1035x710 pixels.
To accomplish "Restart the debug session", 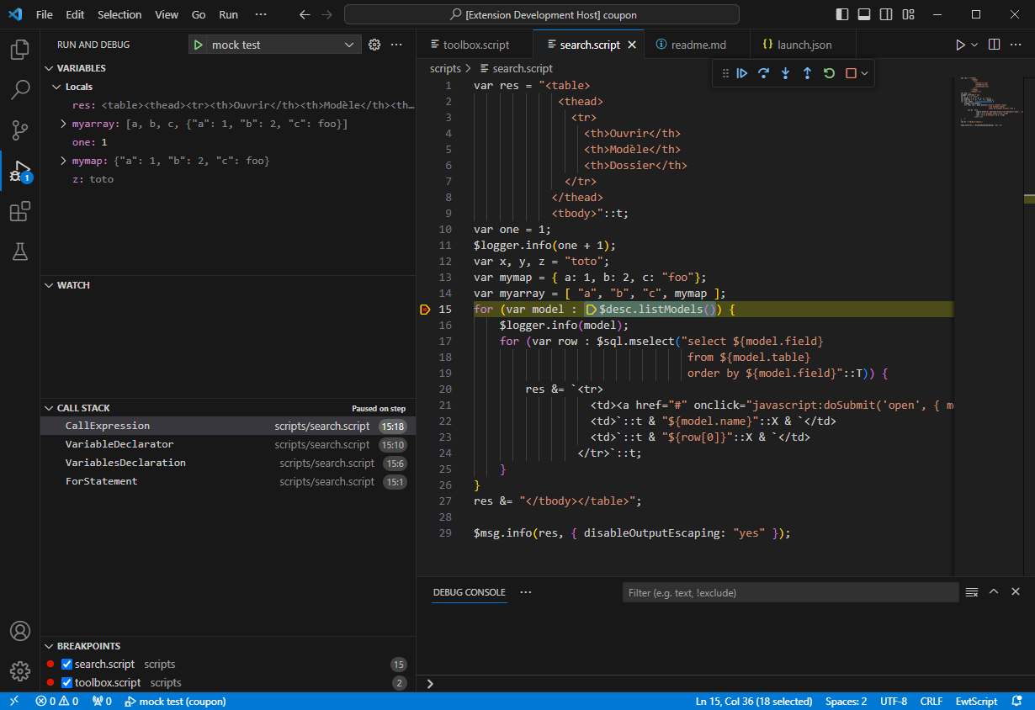I will tap(829, 73).
